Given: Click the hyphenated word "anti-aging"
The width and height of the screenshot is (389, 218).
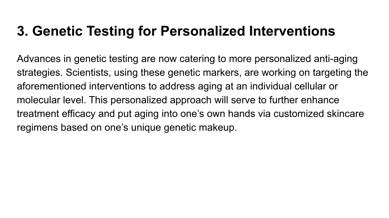Looking at the screenshot, I should tap(336, 59).
